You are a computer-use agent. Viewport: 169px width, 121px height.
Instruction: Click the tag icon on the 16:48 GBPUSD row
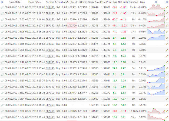tap(2, 26)
